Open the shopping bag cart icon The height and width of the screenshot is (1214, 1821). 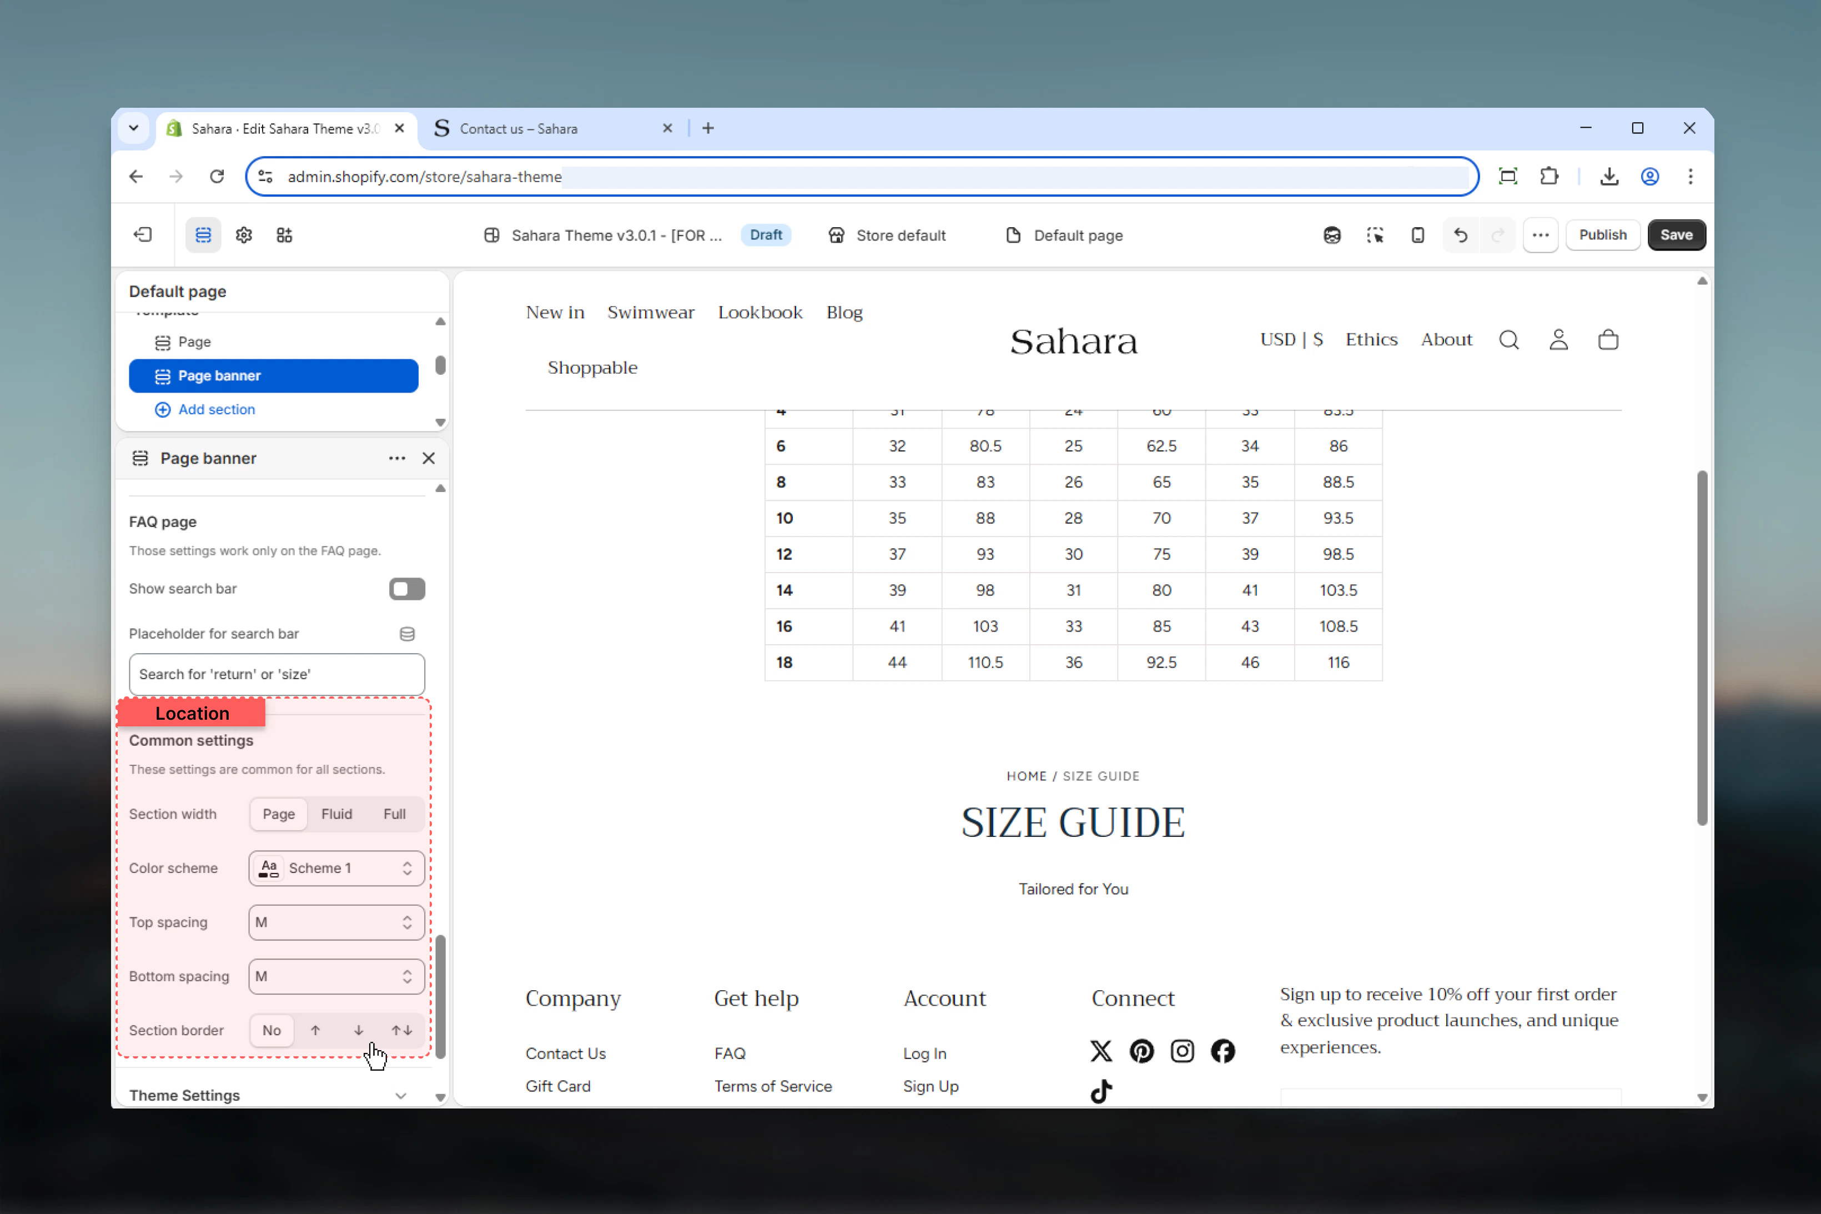click(x=1608, y=340)
